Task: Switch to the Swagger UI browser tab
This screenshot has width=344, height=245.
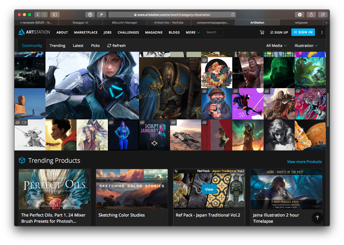Action: pos(80,23)
